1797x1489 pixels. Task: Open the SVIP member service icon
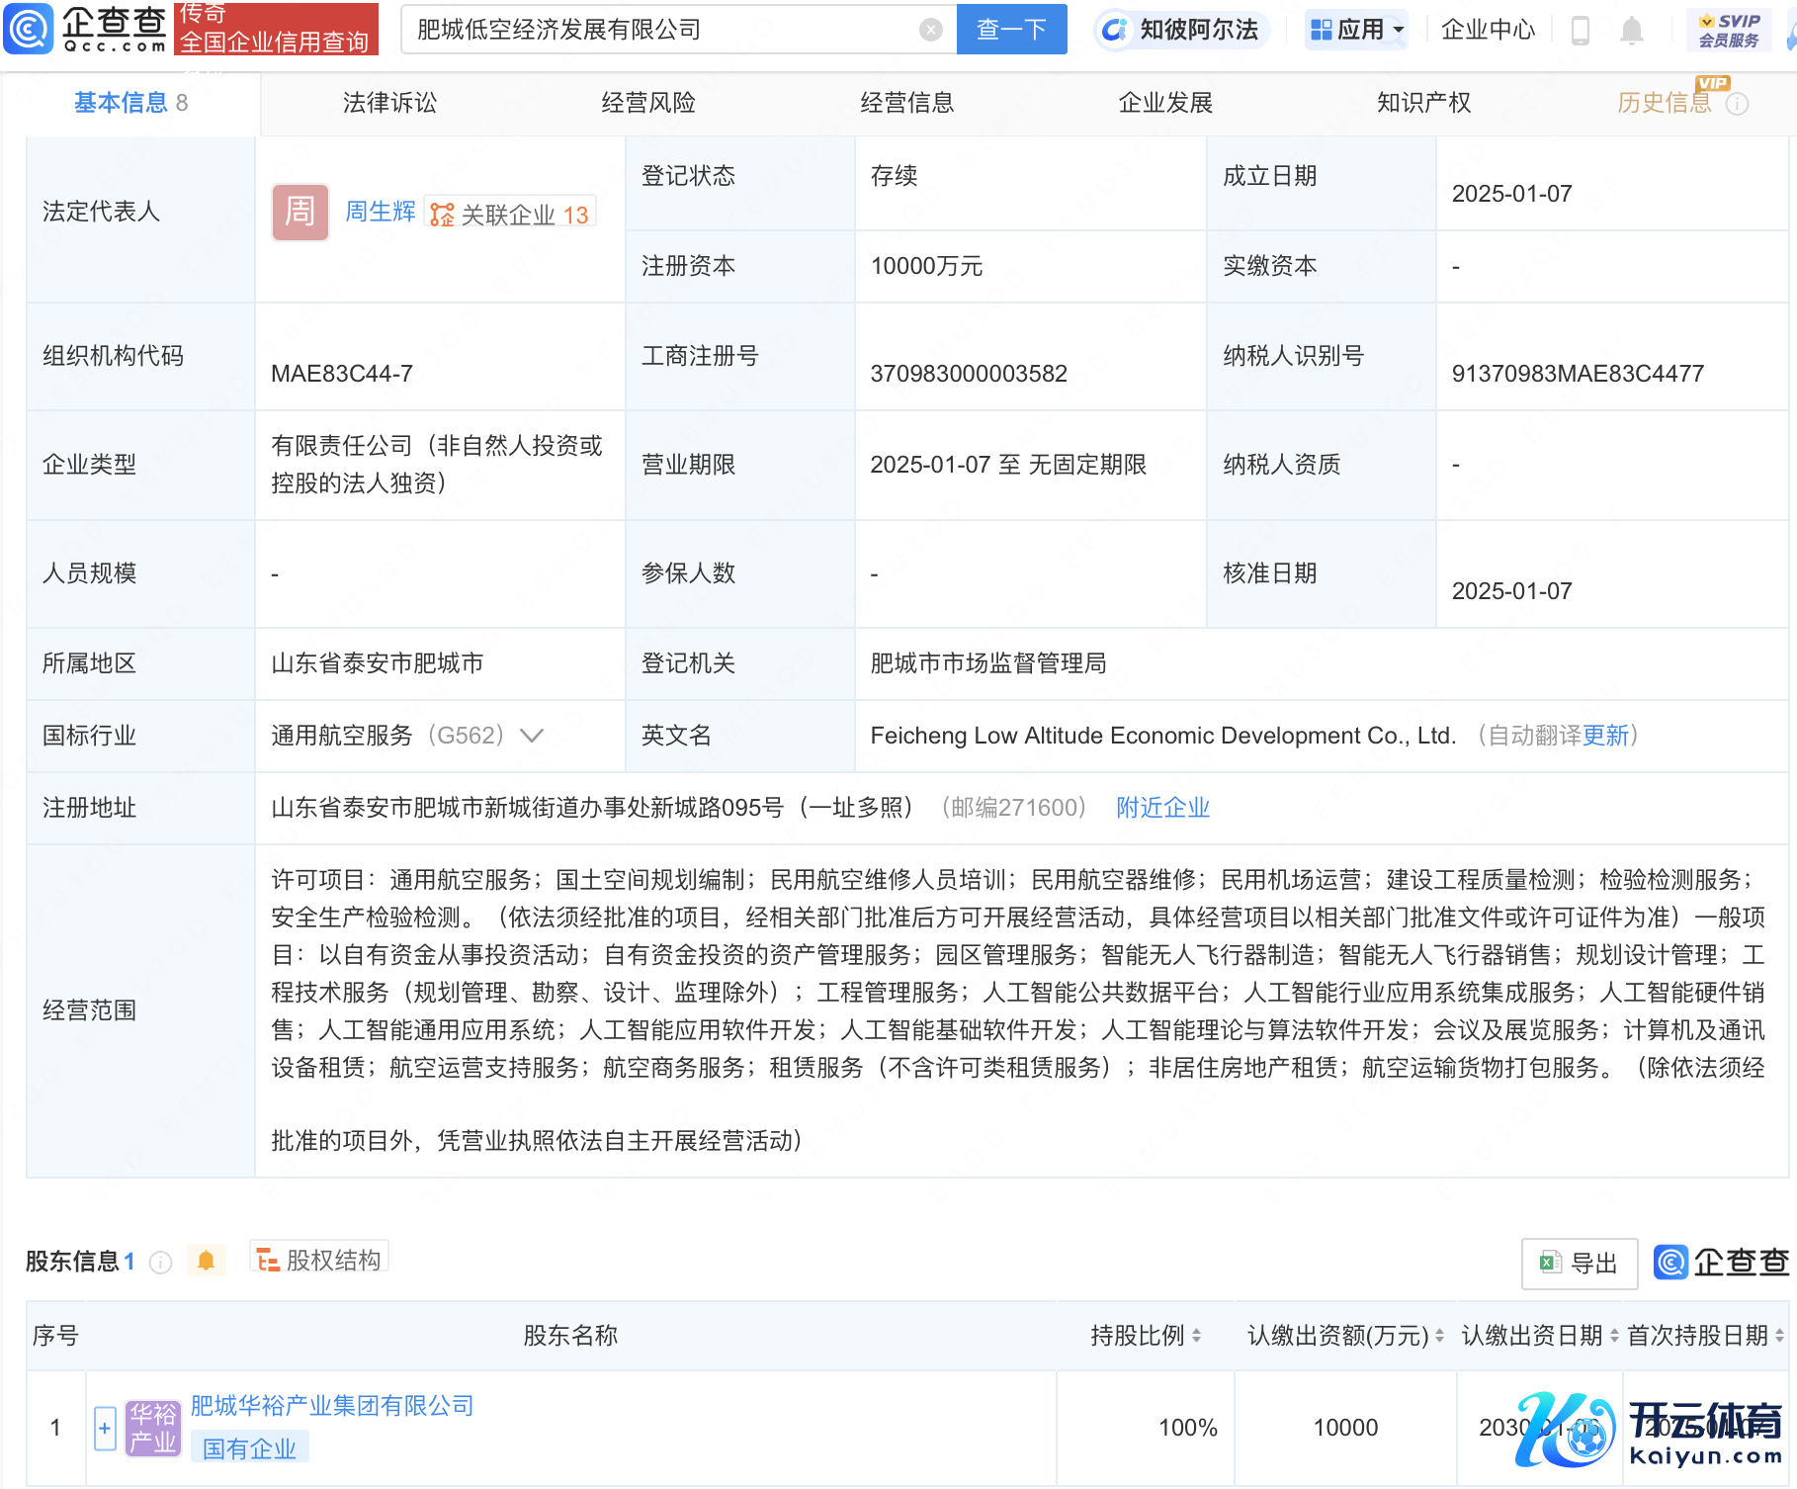coord(1728,30)
